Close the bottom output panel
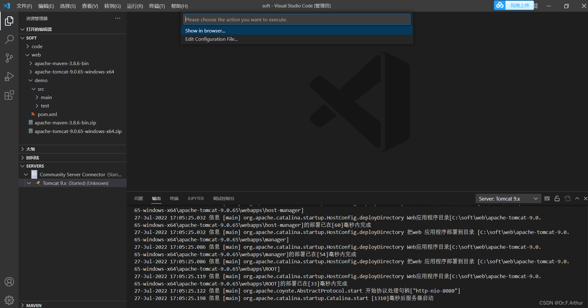This screenshot has width=588, height=308. click(585, 198)
